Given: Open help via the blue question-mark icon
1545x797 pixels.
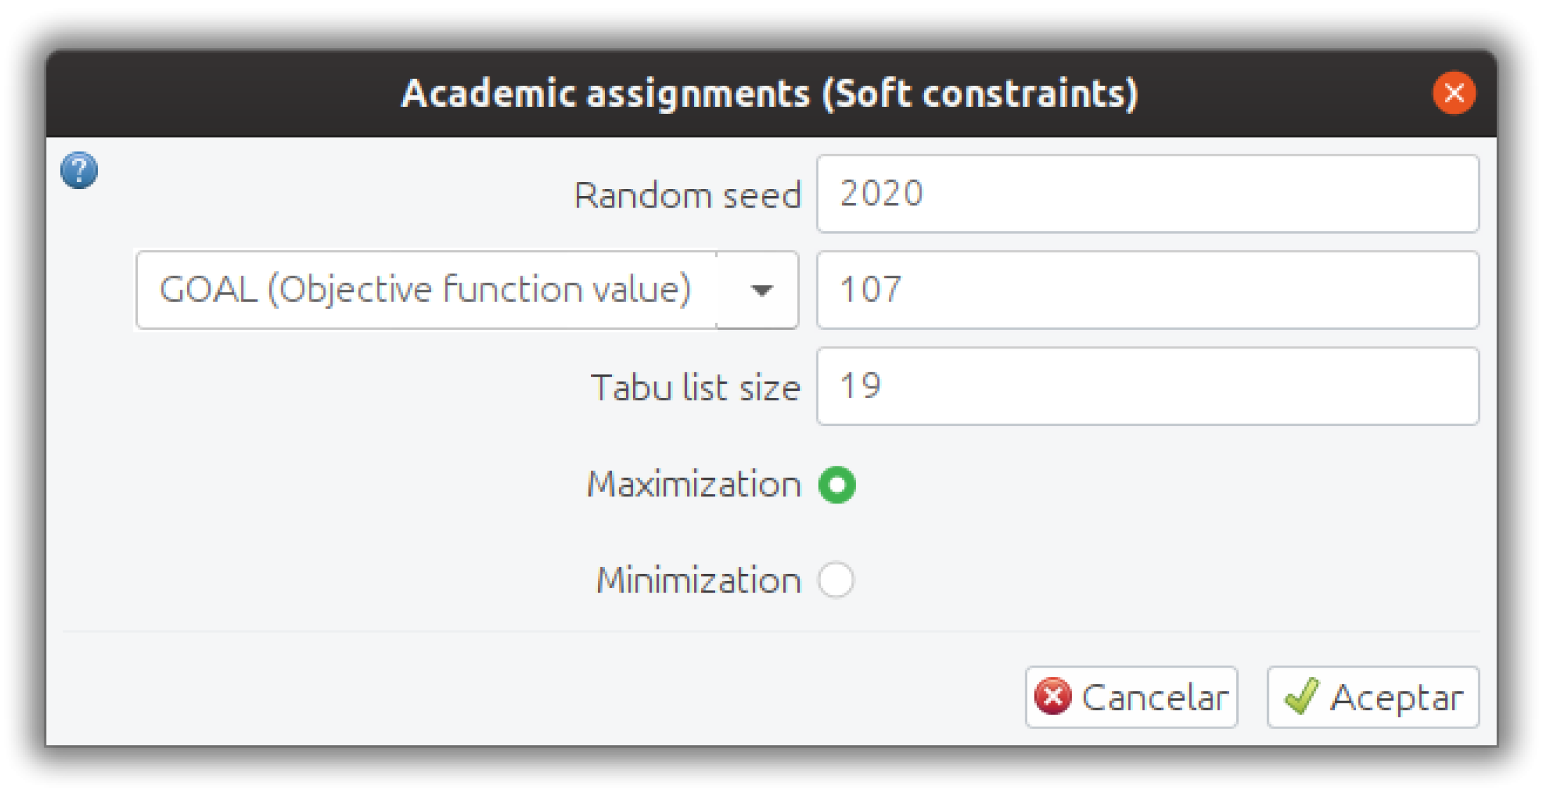Looking at the screenshot, I should pyautogui.click(x=79, y=170).
